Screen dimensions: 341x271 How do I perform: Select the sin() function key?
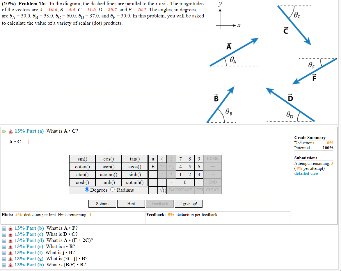[82, 159]
